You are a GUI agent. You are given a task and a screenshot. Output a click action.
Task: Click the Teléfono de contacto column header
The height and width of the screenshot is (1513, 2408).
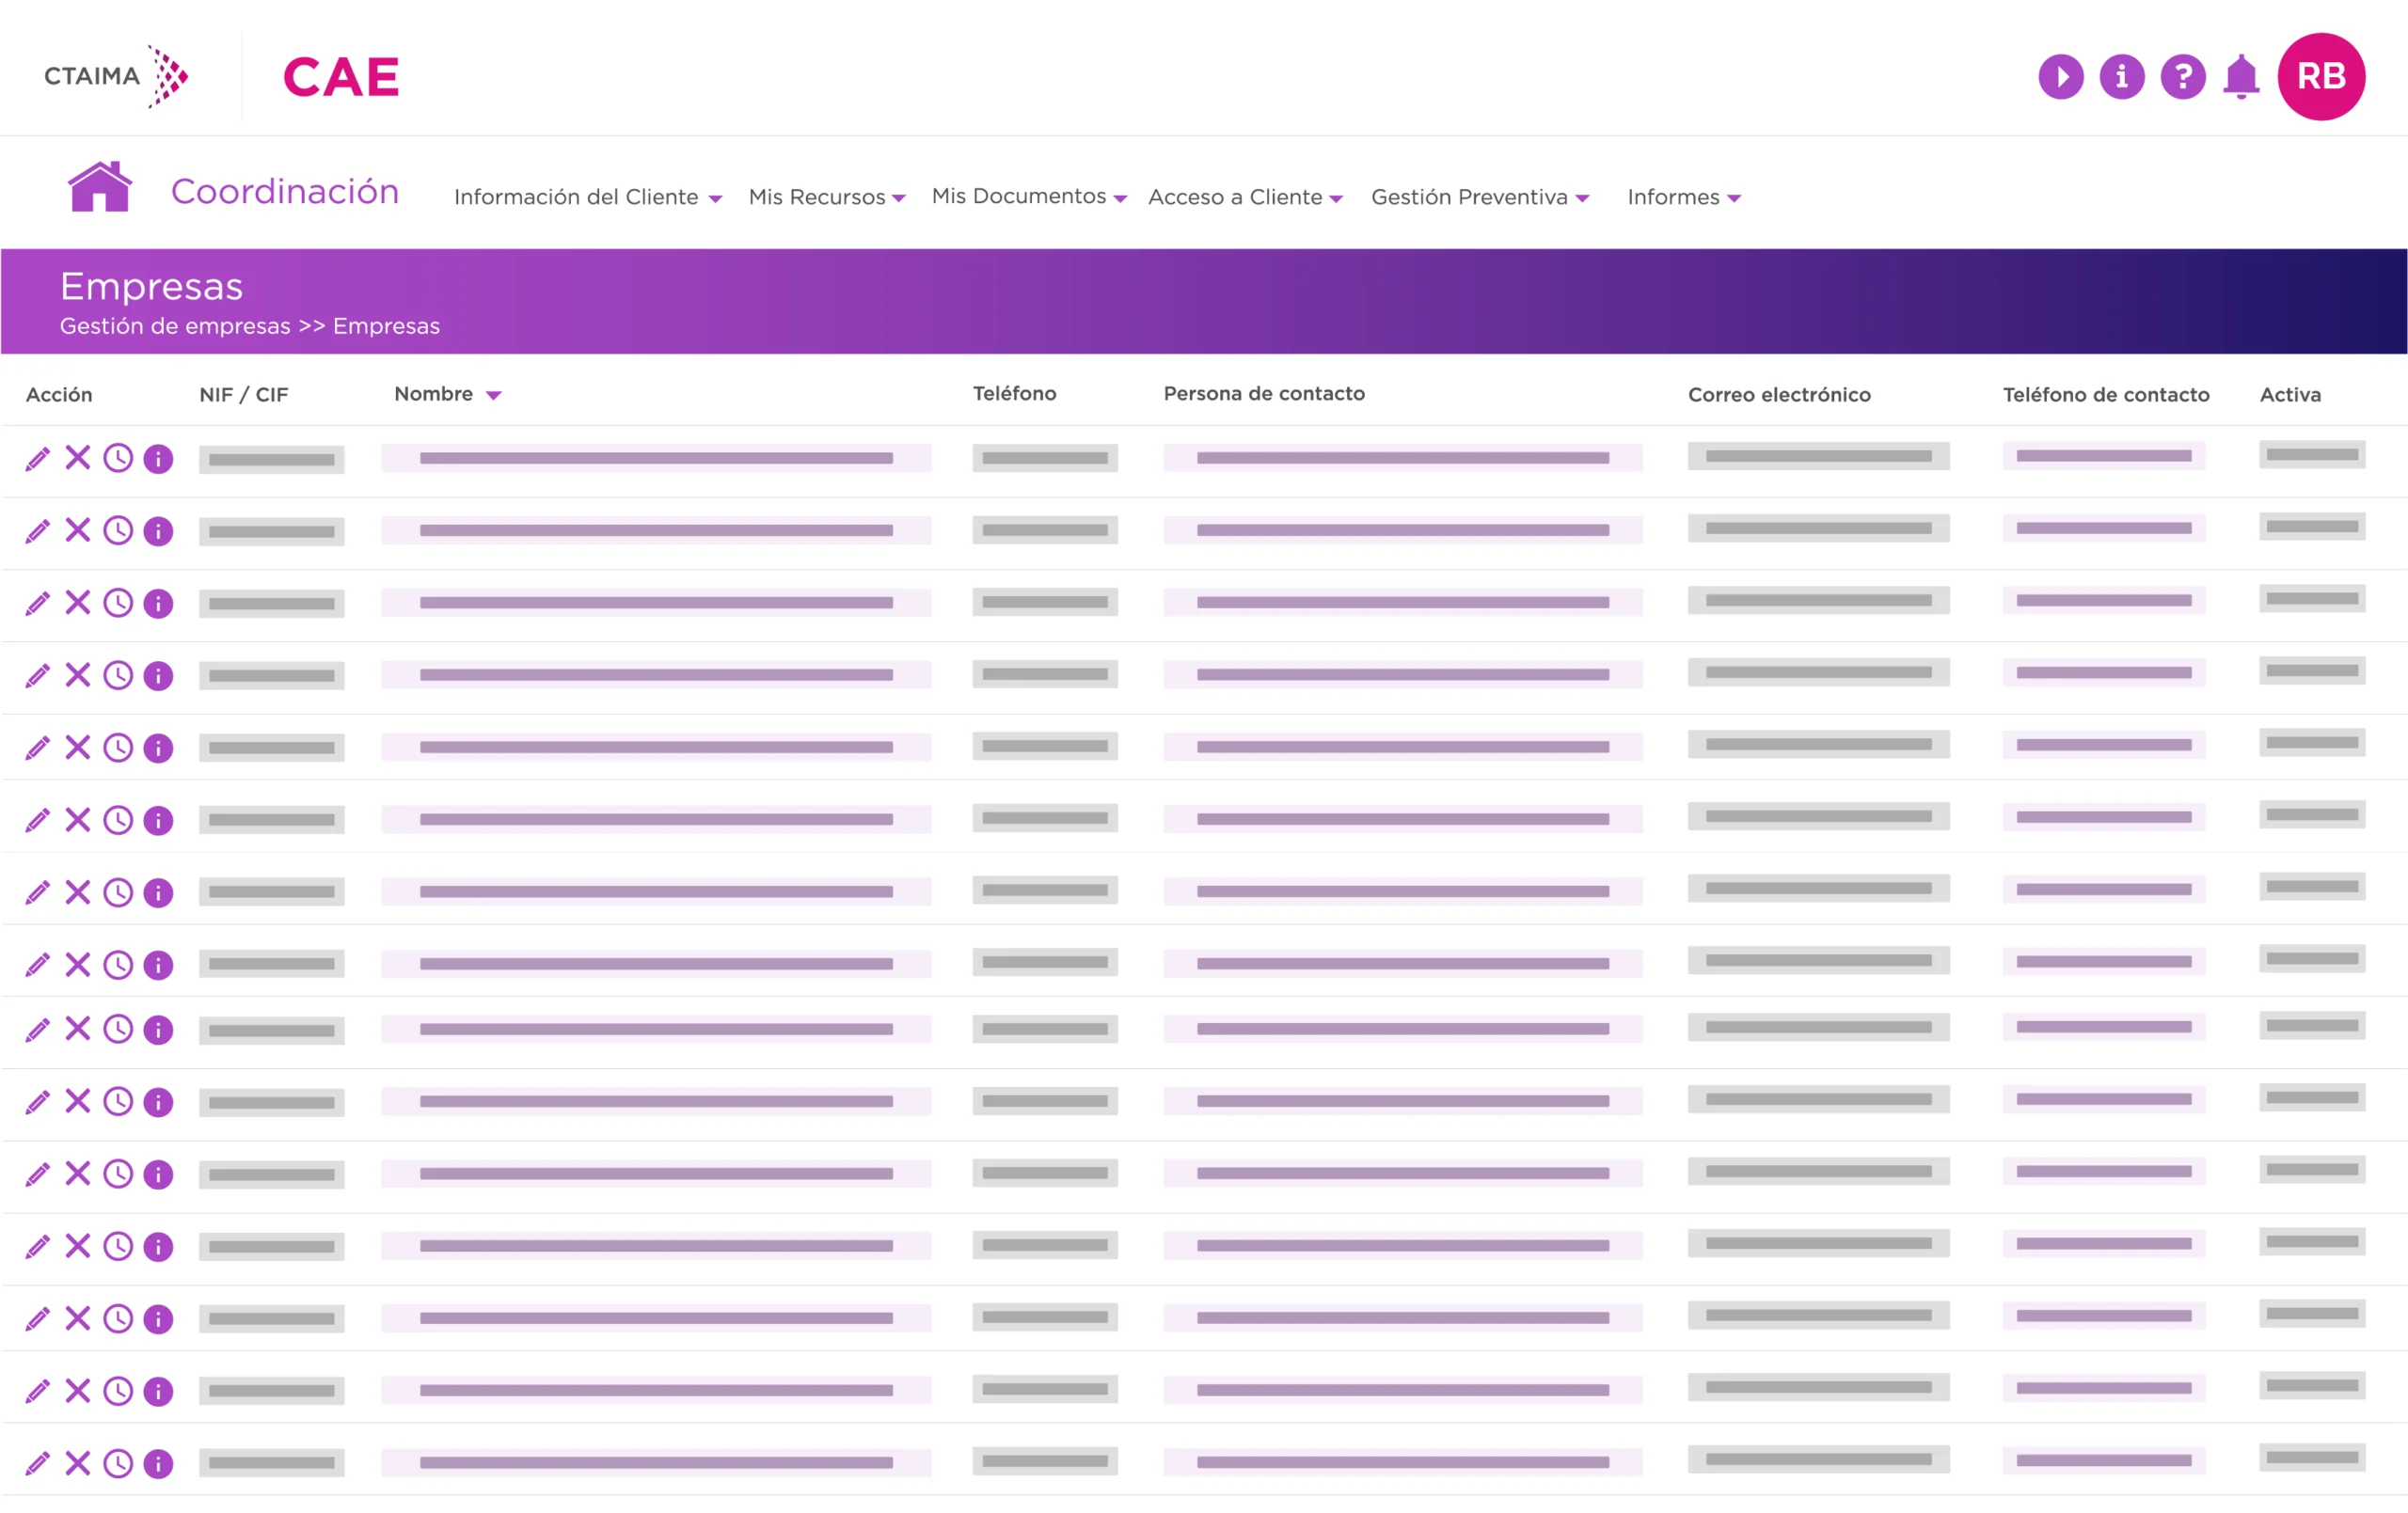2106,395
